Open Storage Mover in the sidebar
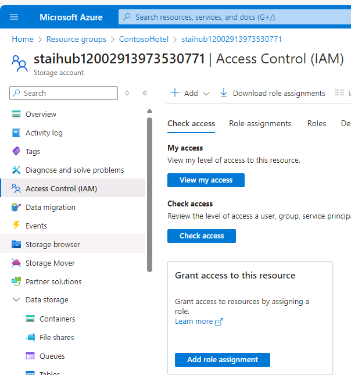 (x=73, y=263)
